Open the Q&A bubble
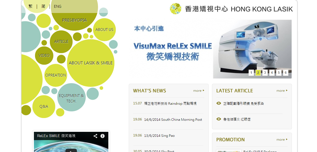 click(x=44, y=106)
